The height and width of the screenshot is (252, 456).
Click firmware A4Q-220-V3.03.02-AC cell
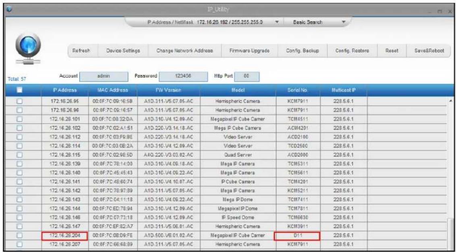coord(168,155)
